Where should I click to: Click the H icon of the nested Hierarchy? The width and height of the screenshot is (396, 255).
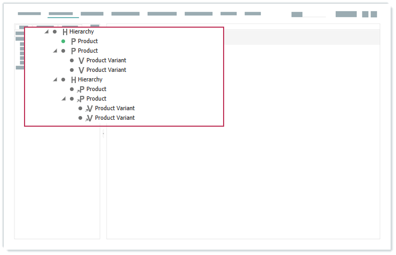click(x=73, y=80)
